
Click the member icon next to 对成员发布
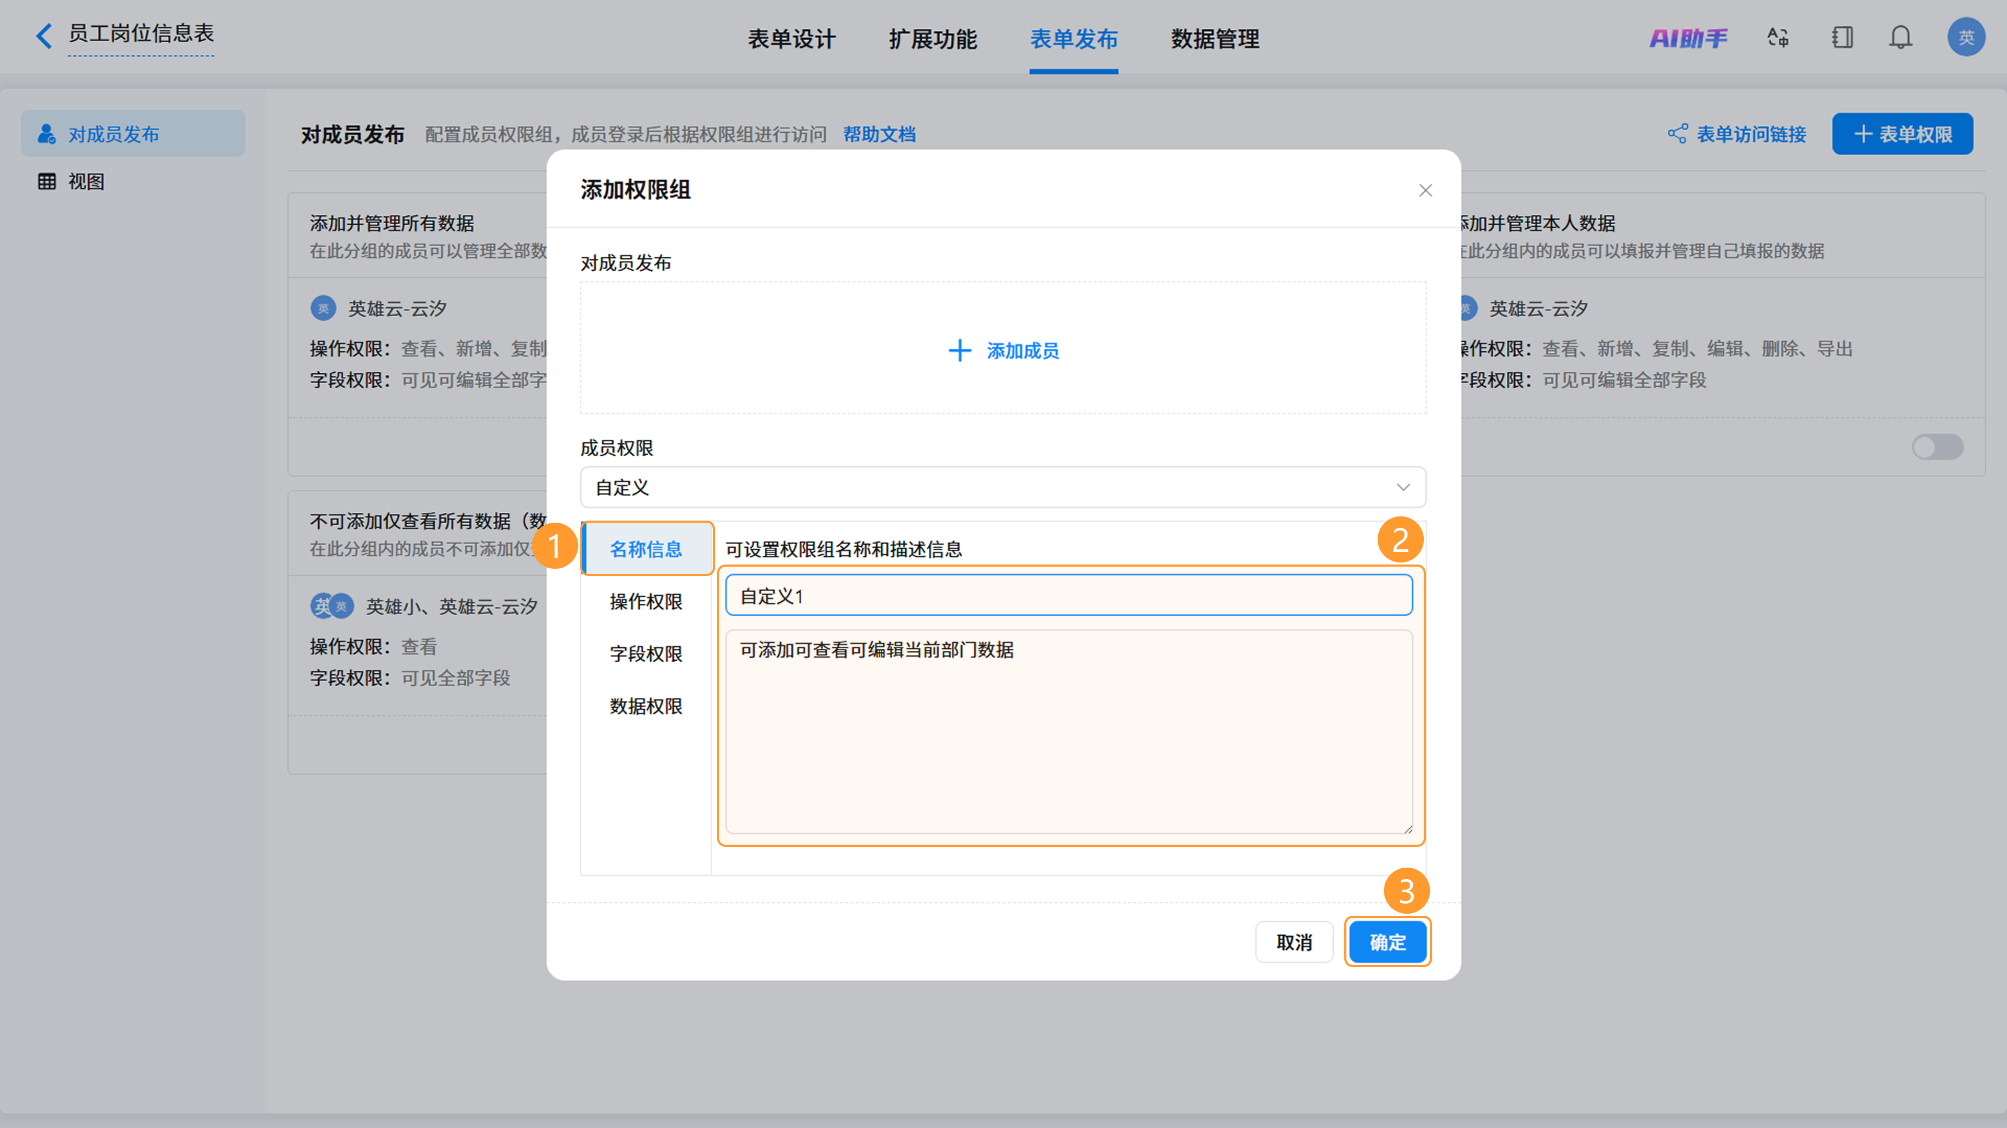click(x=47, y=134)
